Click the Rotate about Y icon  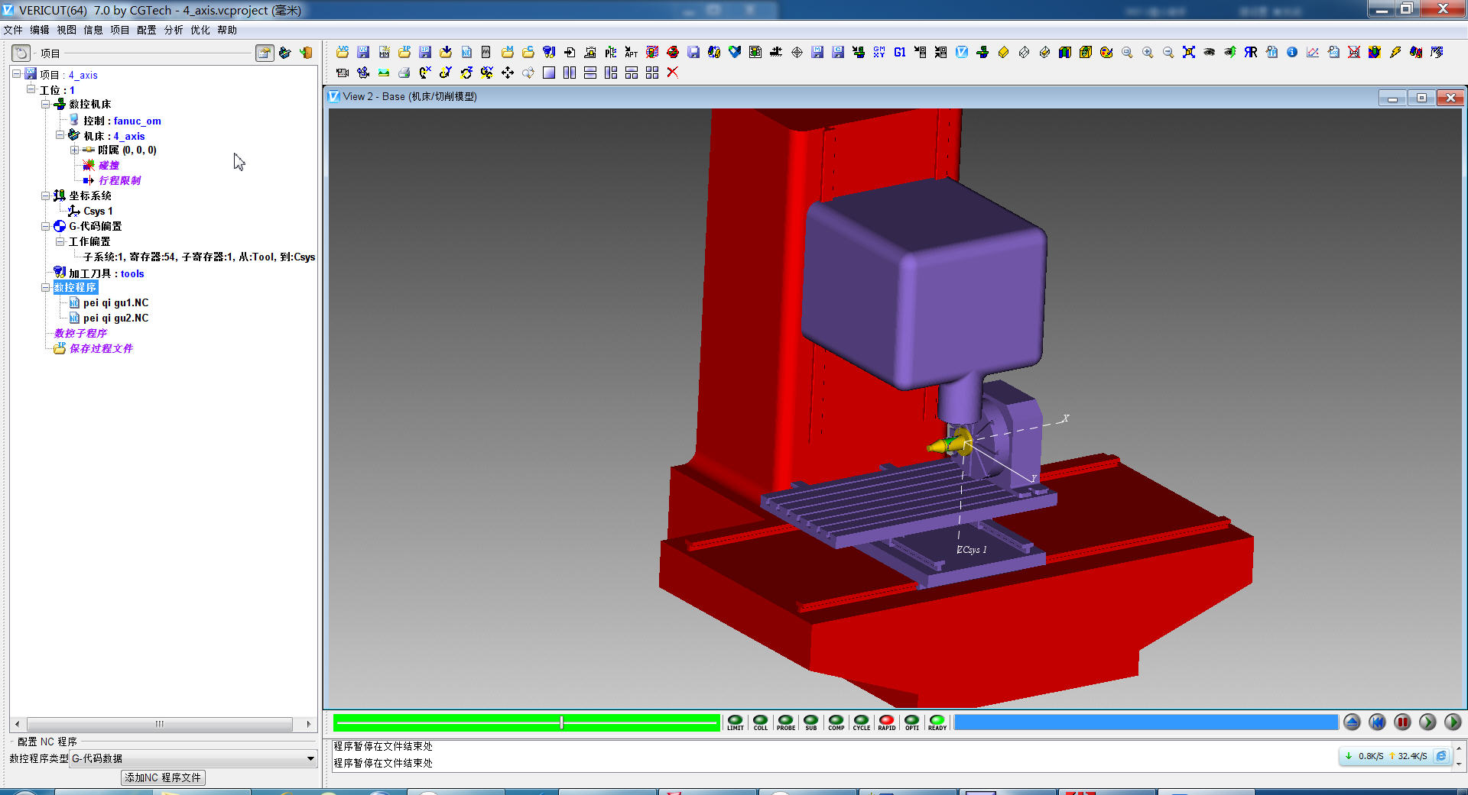[446, 73]
